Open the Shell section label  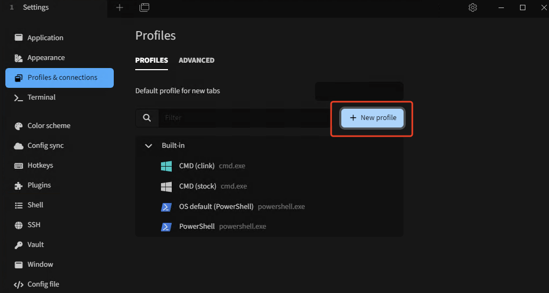coord(35,205)
